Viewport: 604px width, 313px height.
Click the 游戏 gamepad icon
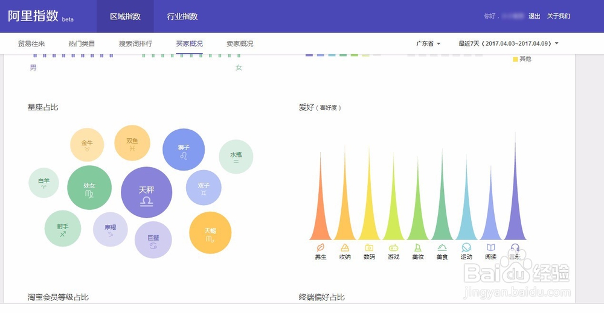pos(393,248)
